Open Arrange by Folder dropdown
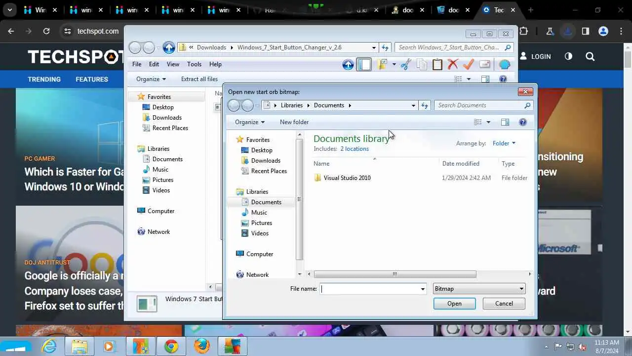 pos(504,143)
